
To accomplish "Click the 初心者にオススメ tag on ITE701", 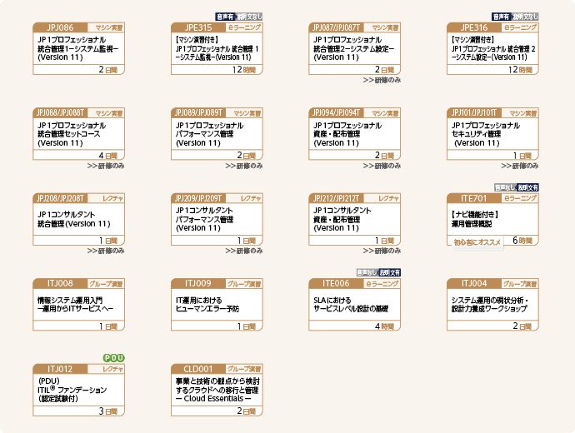I will point(477,242).
